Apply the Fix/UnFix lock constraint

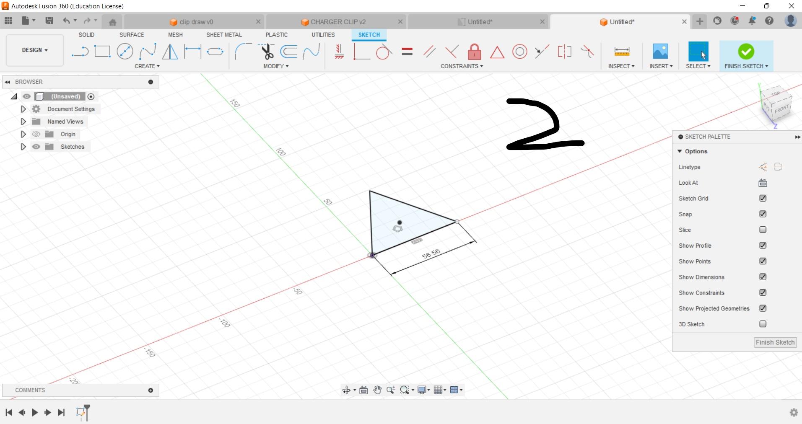pos(474,51)
